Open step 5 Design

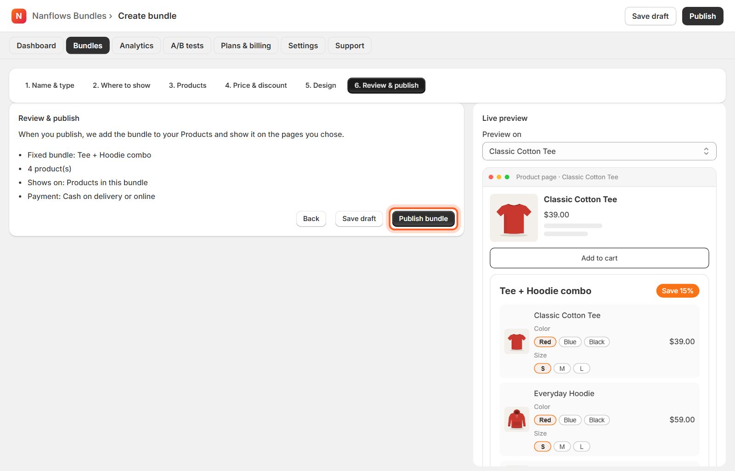[x=321, y=85]
